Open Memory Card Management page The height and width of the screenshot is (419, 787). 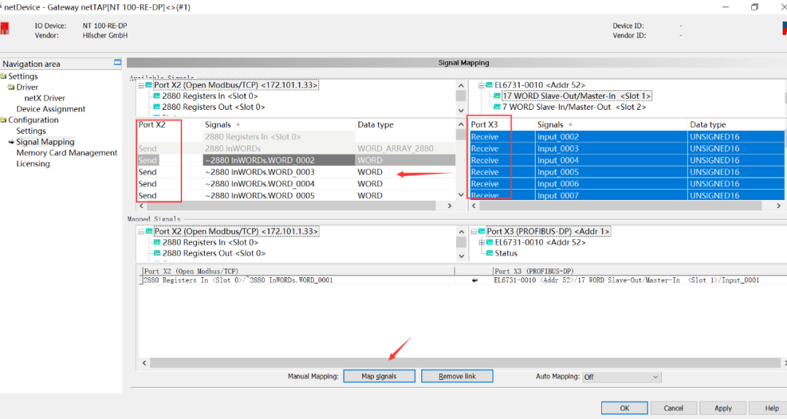click(67, 153)
